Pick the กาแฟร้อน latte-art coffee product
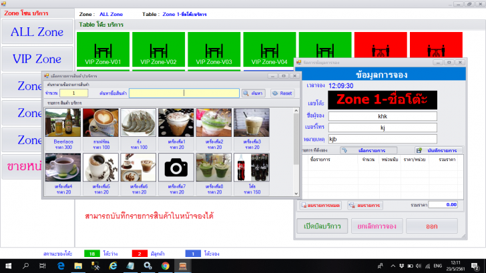Screen dimensions: 486x273 (101, 123)
